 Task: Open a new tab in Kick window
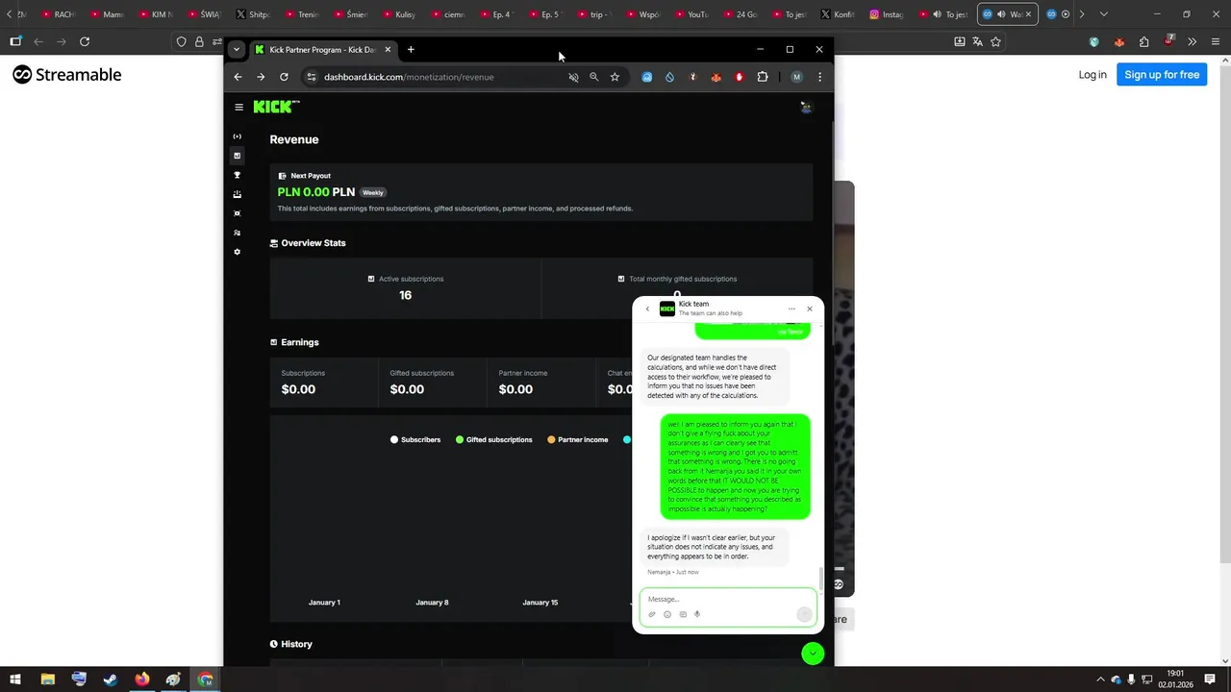[x=411, y=49]
